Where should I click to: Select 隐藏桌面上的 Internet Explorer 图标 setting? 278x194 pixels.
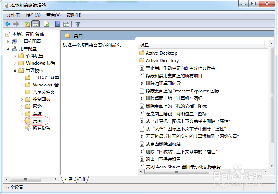[x=180, y=91]
